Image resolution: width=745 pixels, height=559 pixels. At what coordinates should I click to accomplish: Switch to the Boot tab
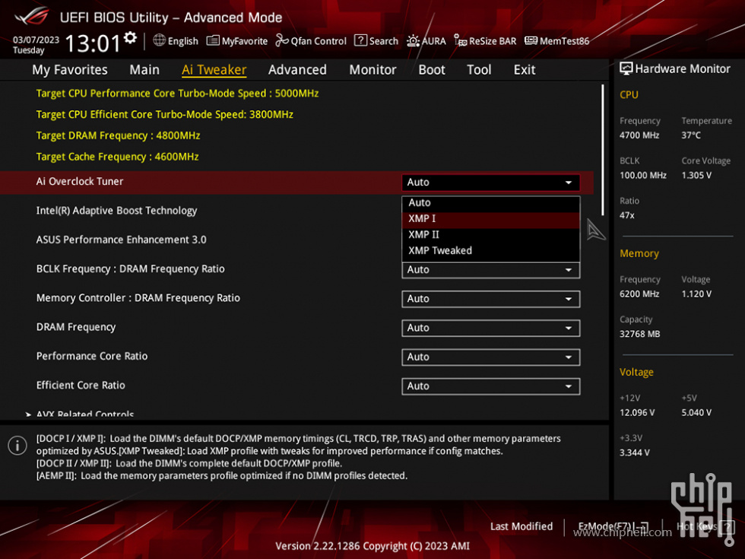point(432,70)
